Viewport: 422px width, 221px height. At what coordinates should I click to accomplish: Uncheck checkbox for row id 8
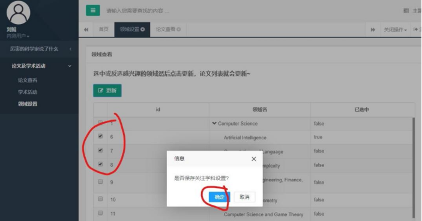(x=100, y=164)
